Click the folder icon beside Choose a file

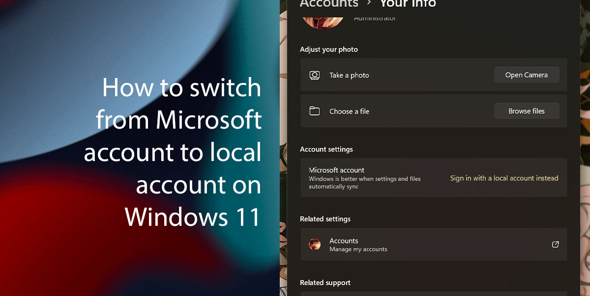[x=315, y=111]
